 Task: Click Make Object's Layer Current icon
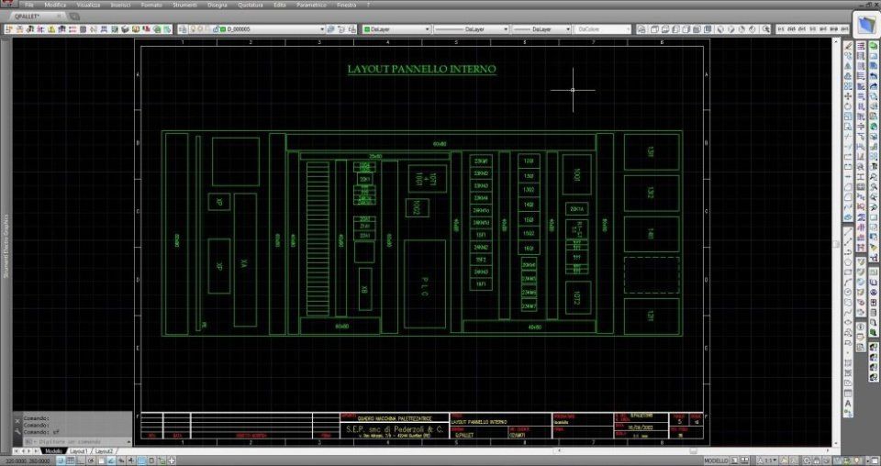click(331, 29)
